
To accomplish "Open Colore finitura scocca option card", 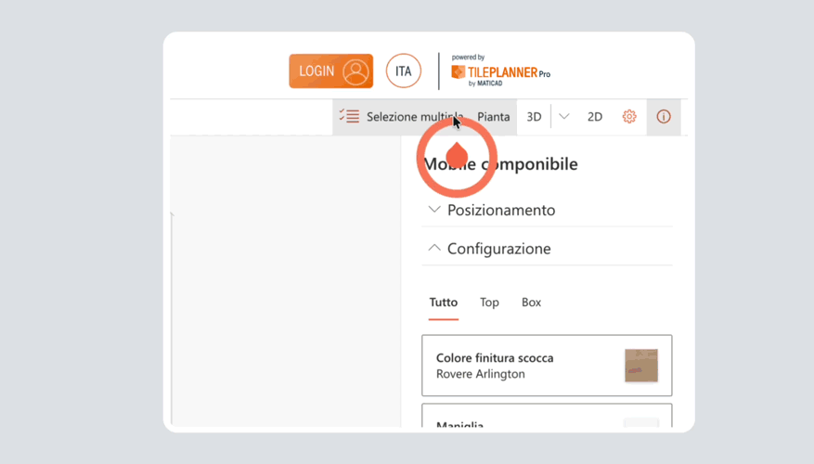I will click(547, 366).
